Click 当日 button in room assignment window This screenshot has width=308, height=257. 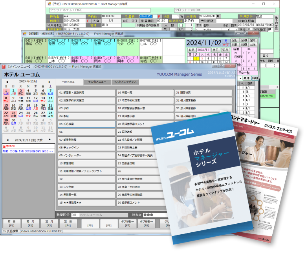point(215,50)
